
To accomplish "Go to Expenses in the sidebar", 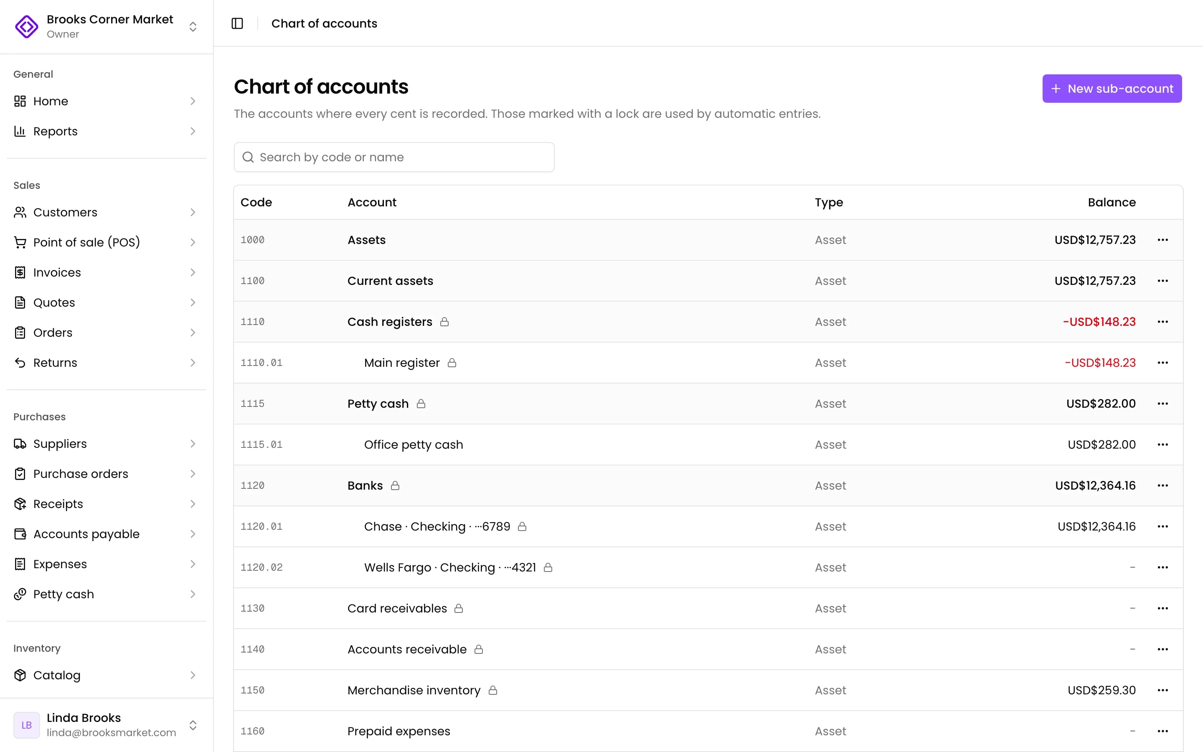I will 107,564.
